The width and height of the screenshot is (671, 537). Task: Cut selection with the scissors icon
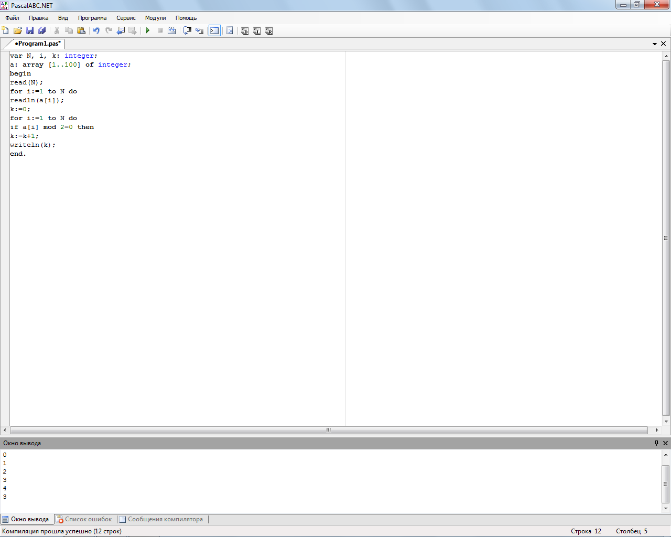click(57, 30)
